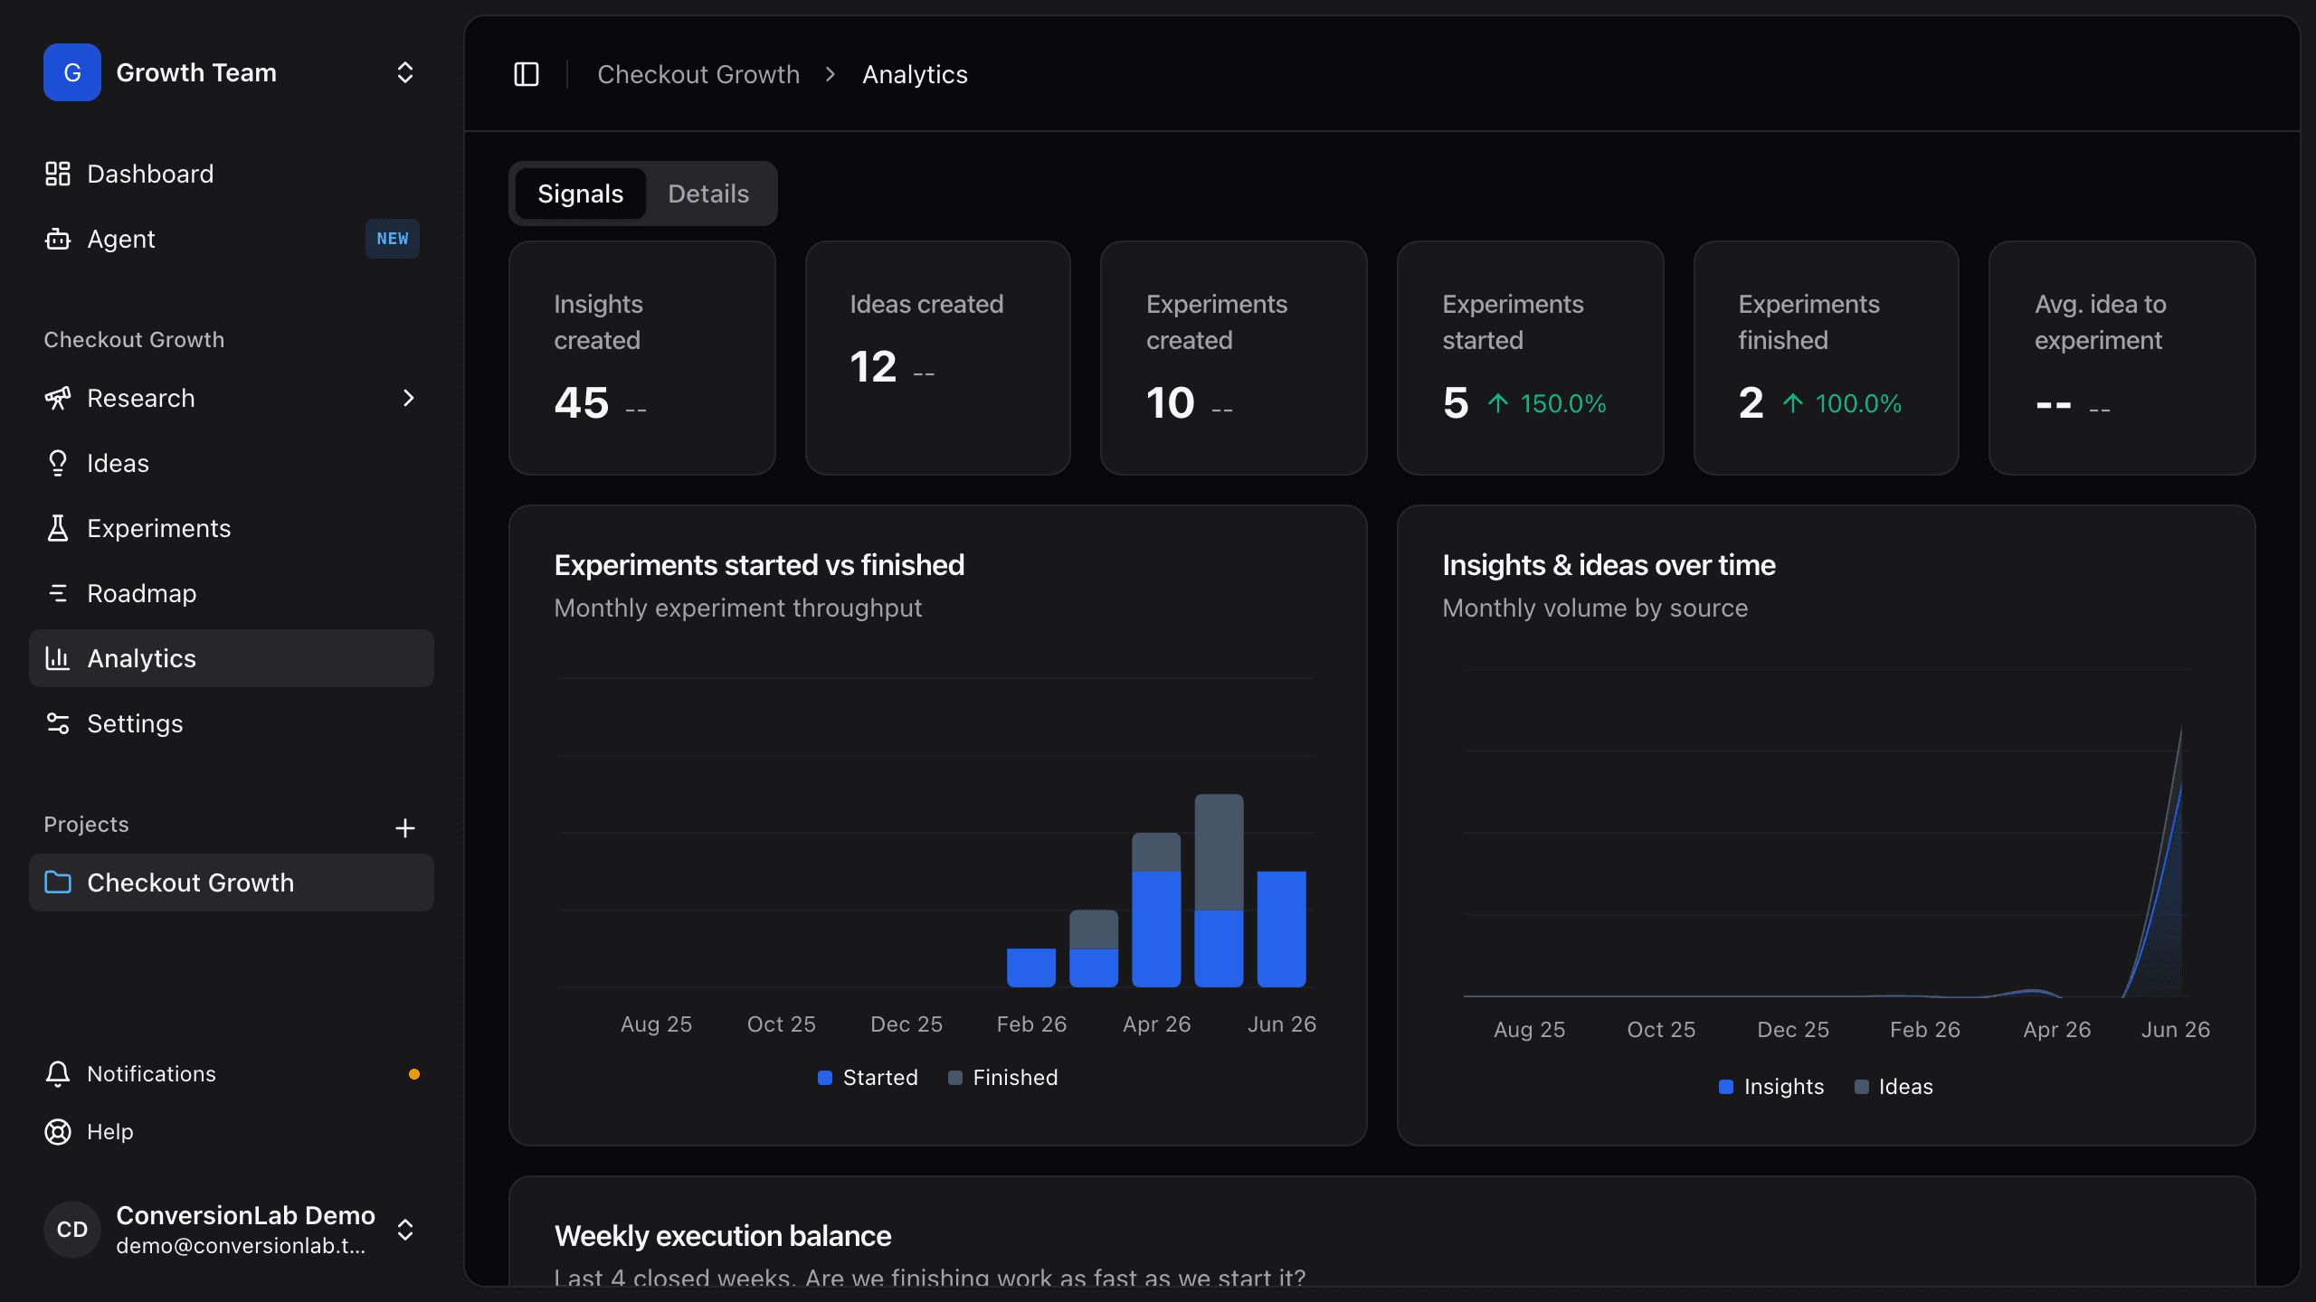
Task: Click the Weekly execution balance heading
Action: click(x=723, y=1236)
